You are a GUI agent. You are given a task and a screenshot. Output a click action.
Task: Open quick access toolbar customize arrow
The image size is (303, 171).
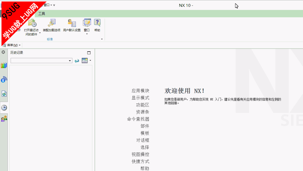point(54,5)
